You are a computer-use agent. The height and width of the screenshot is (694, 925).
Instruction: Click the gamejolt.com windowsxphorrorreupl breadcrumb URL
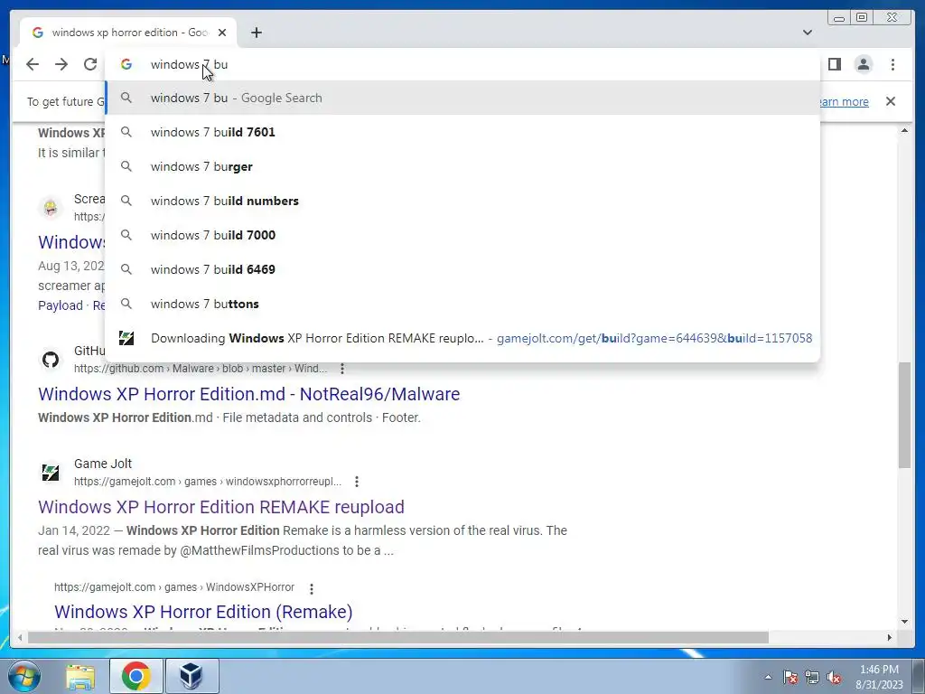tap(208, 482)
